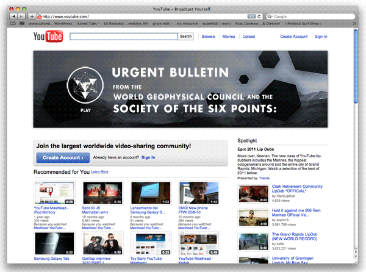The image size is (366, 272).
Task: Open Hold it against me Marines thumbnail
Action: (253, 218)
